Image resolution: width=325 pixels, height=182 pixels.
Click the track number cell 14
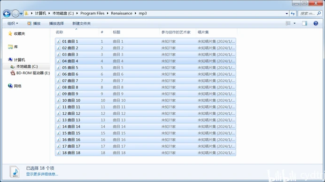point(103,127)
